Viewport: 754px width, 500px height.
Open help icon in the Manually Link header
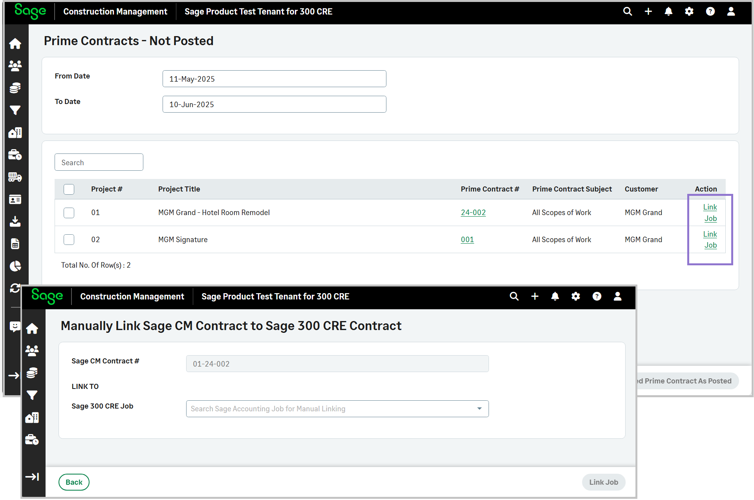[597, 296]
